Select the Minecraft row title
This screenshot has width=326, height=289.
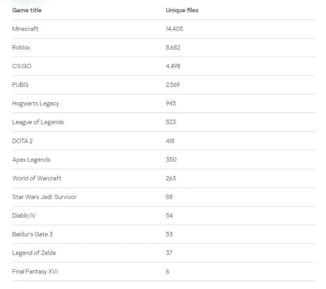click(x=25, y=29)
